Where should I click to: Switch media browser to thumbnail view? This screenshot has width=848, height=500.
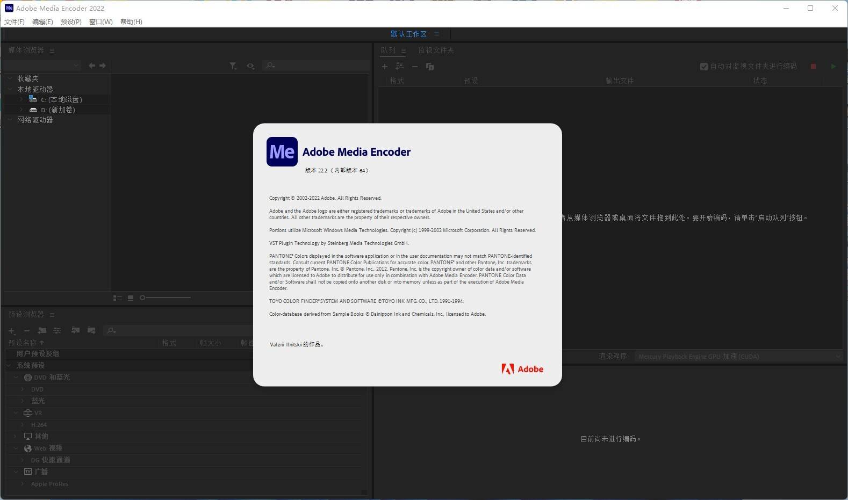[131, 298]
